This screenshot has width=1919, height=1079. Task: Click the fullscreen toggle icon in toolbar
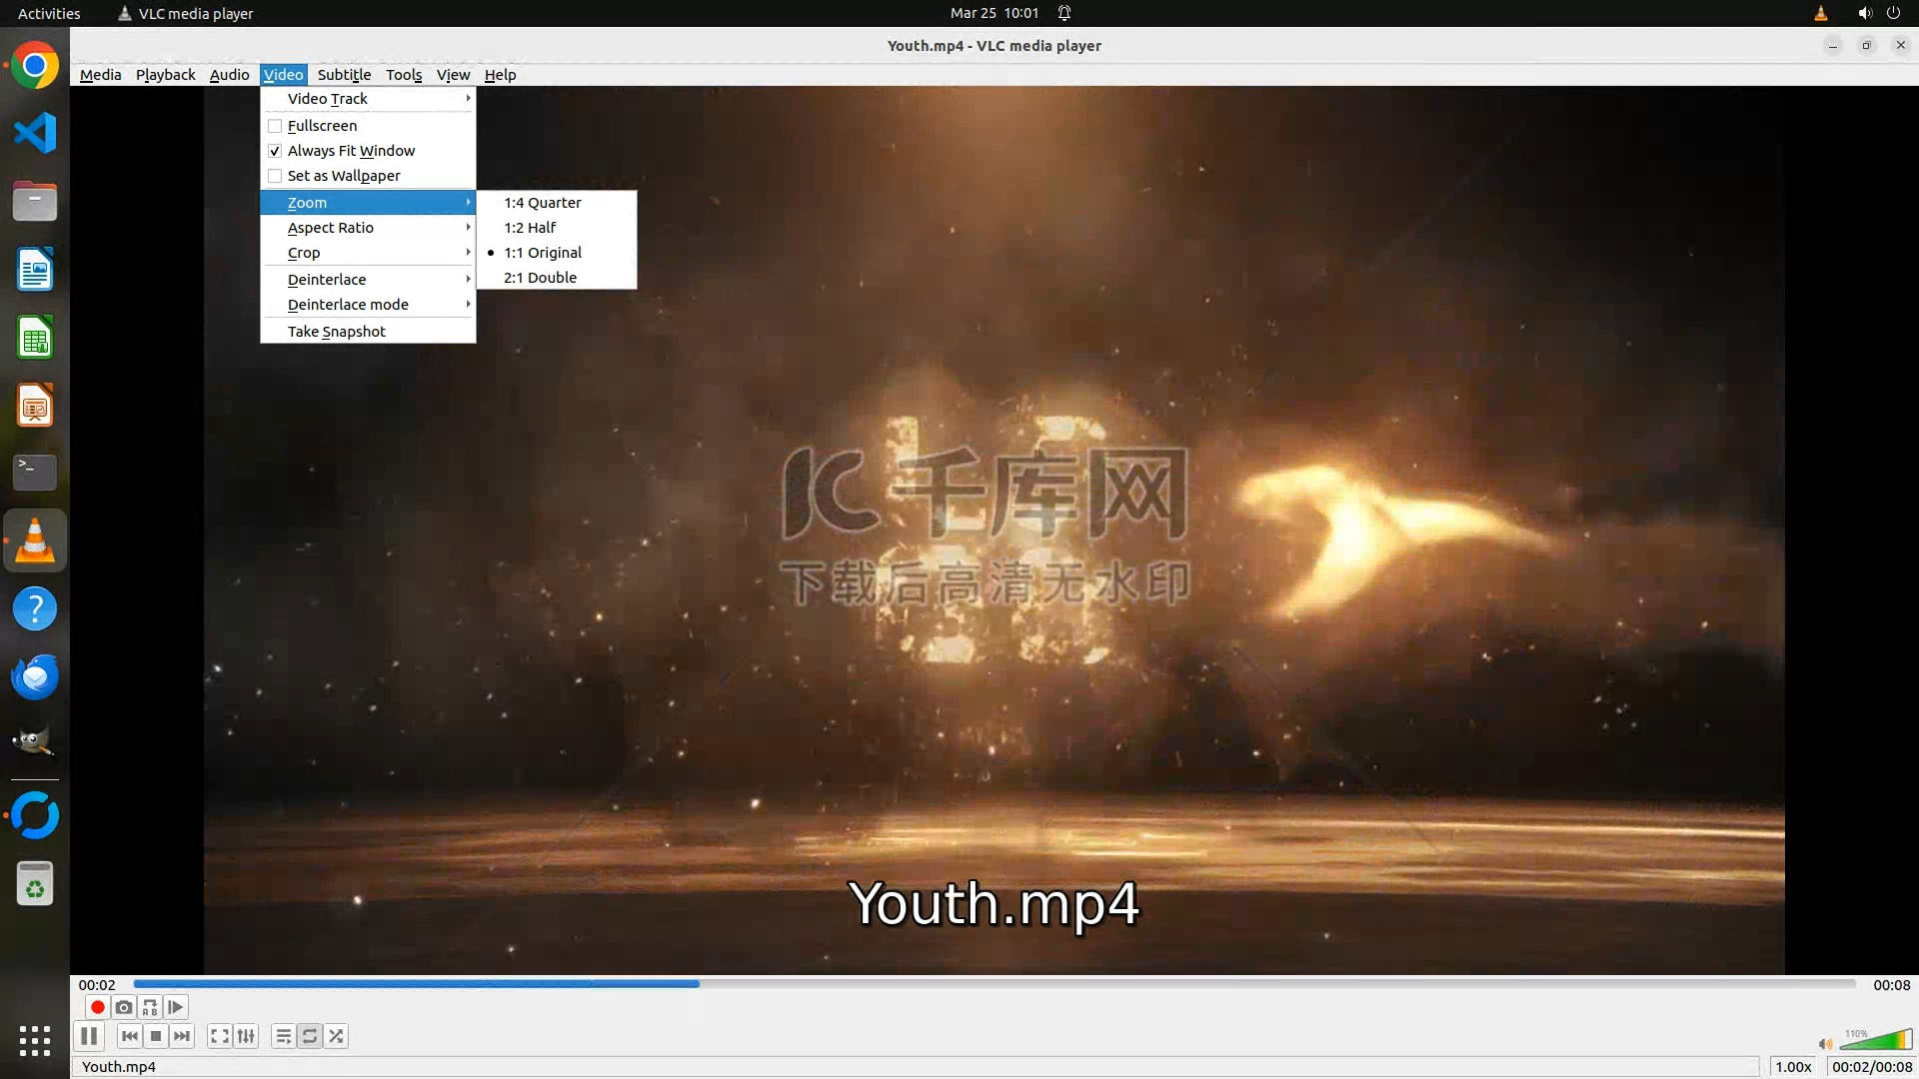coord(220,1036)
